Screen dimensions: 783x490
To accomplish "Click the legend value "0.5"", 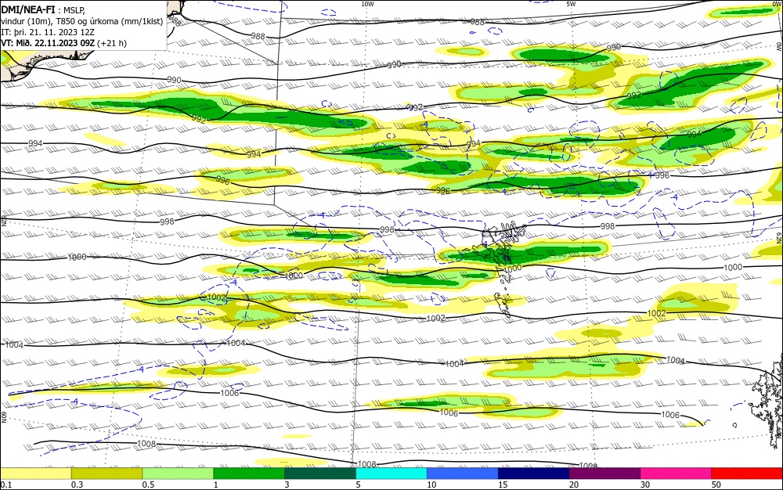I will coord(148,485).
